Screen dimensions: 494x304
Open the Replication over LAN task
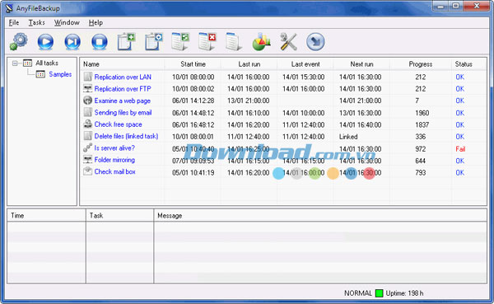[x=123, y=77]
